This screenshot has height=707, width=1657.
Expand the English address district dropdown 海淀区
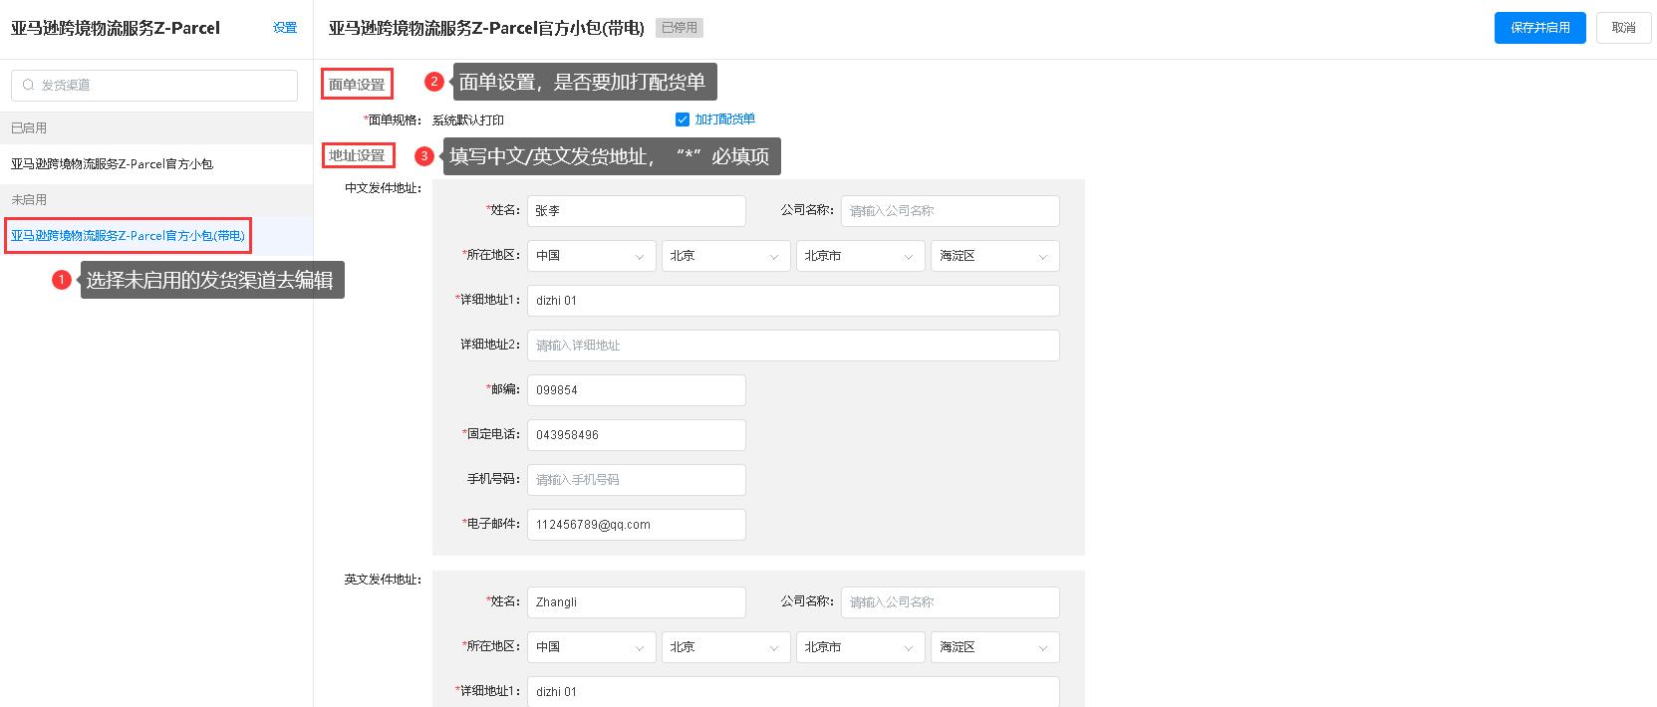(x=993, y=647)
